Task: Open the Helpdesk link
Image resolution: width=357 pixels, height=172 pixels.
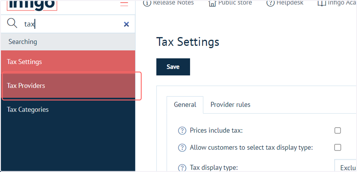Action: pyautogui.click(x=290, y=3)
